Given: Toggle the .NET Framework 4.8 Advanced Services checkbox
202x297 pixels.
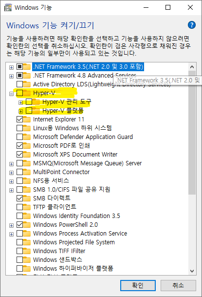Looking at the screenshot, I should click(19, 76).
